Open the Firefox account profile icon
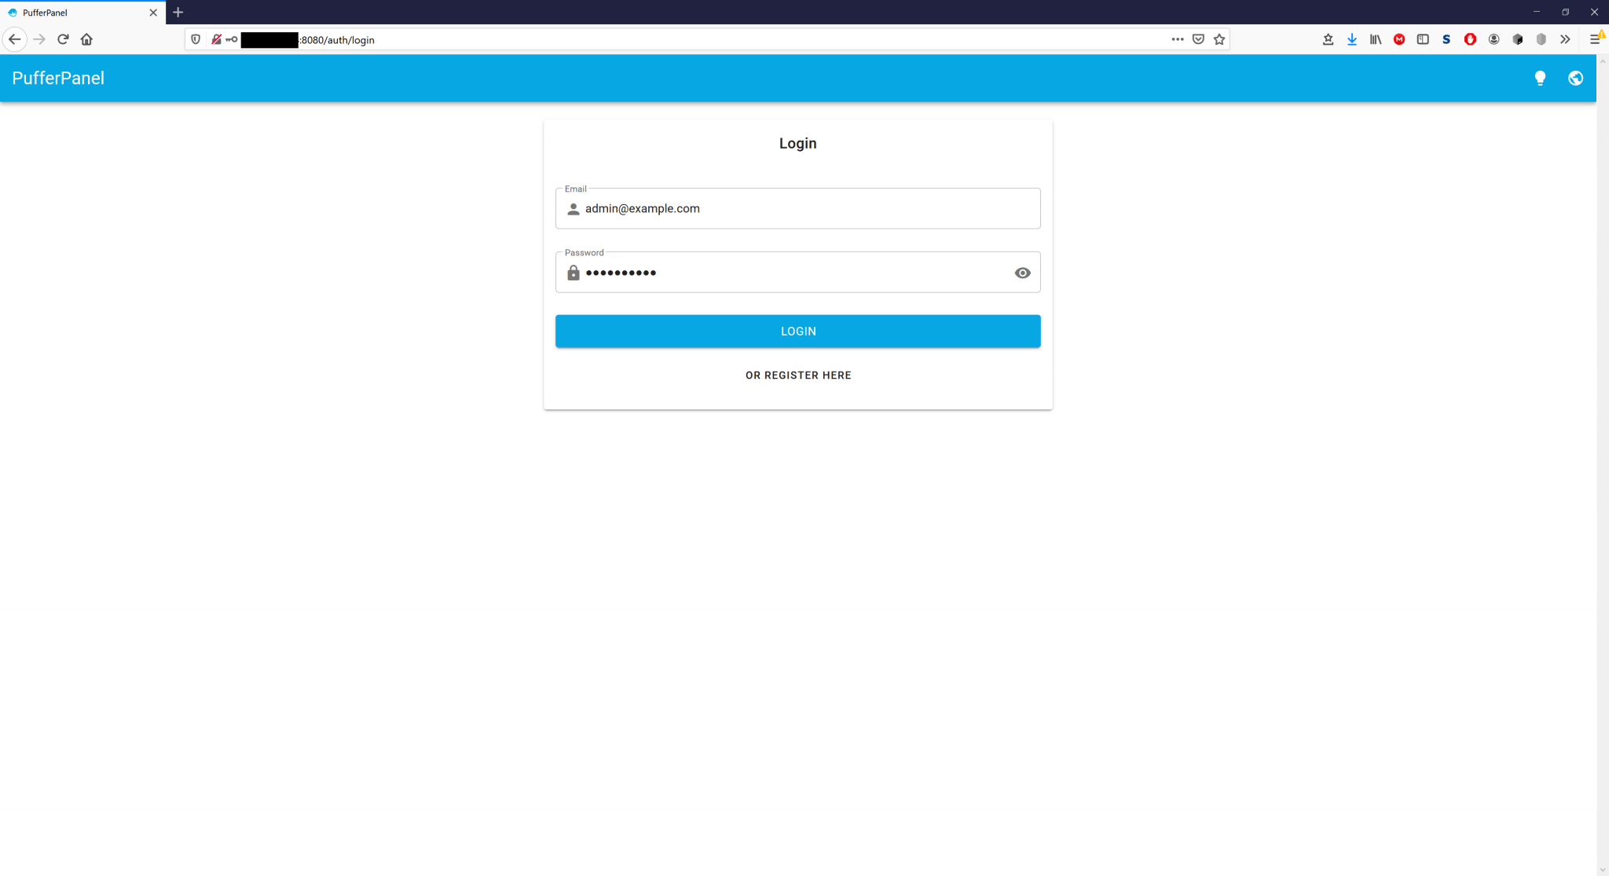 [x=1494, y=39]
